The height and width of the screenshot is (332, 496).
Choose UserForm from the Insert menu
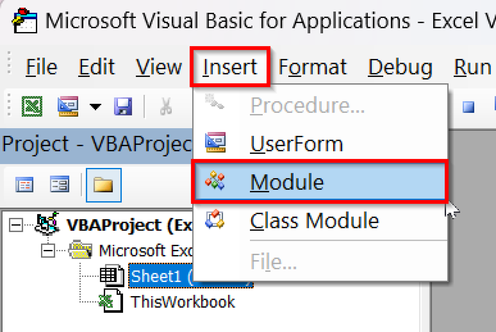click(x=296, y=144)
